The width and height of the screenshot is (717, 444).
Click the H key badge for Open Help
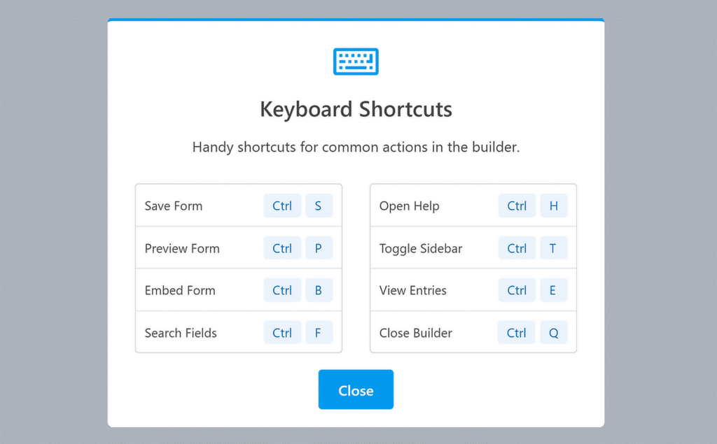click(554, 206)
